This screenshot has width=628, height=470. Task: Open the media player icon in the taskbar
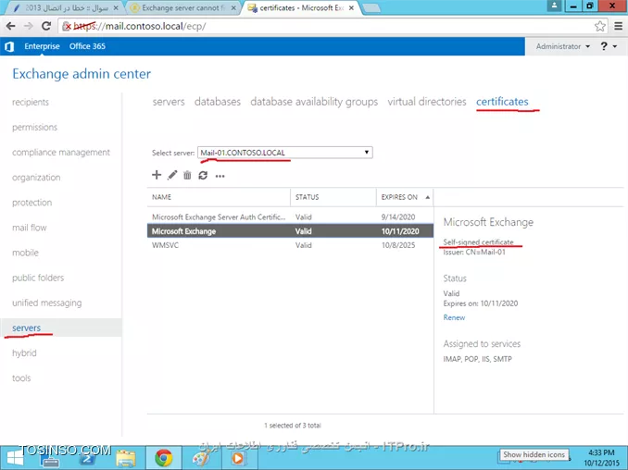point(238,458)
